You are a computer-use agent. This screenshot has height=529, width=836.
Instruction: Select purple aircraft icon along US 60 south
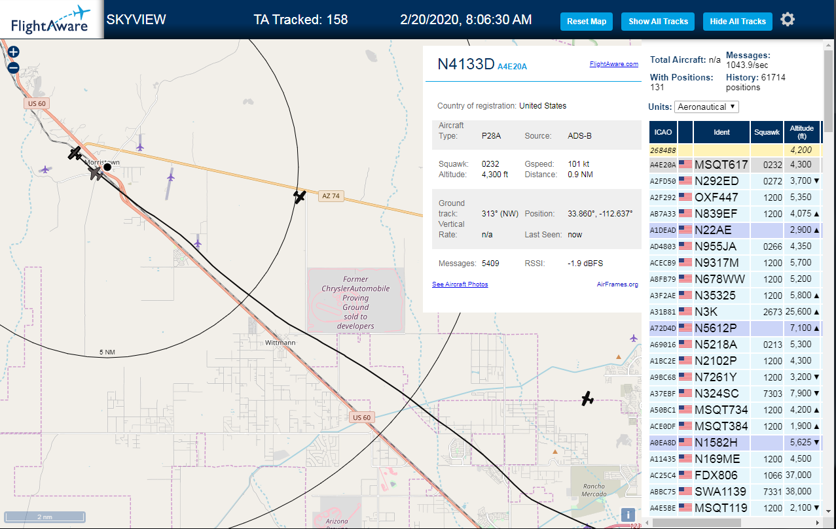tap(198, 243)
